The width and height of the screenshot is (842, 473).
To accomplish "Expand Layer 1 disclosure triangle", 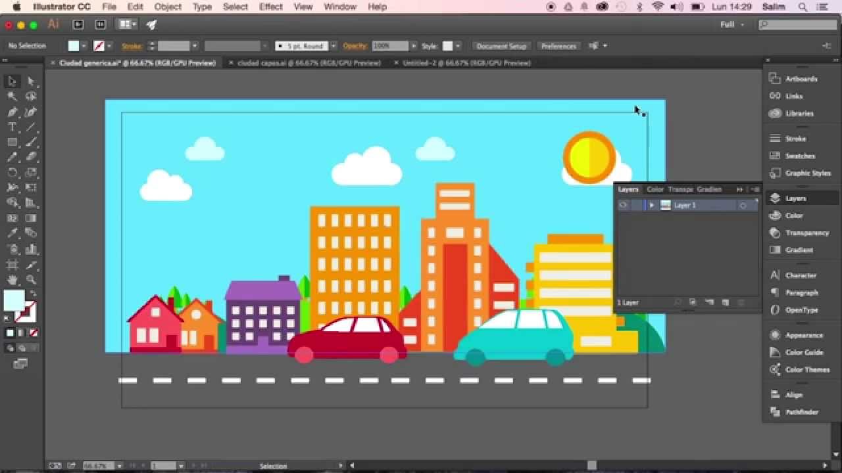I will (x=651, y=205).
